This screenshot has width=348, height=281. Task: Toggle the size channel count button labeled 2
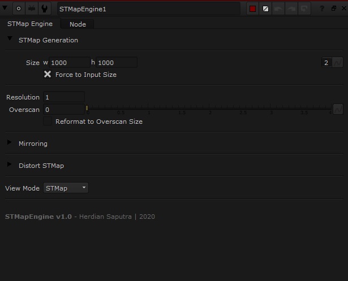pyautogui.click(x=326, y=63)
